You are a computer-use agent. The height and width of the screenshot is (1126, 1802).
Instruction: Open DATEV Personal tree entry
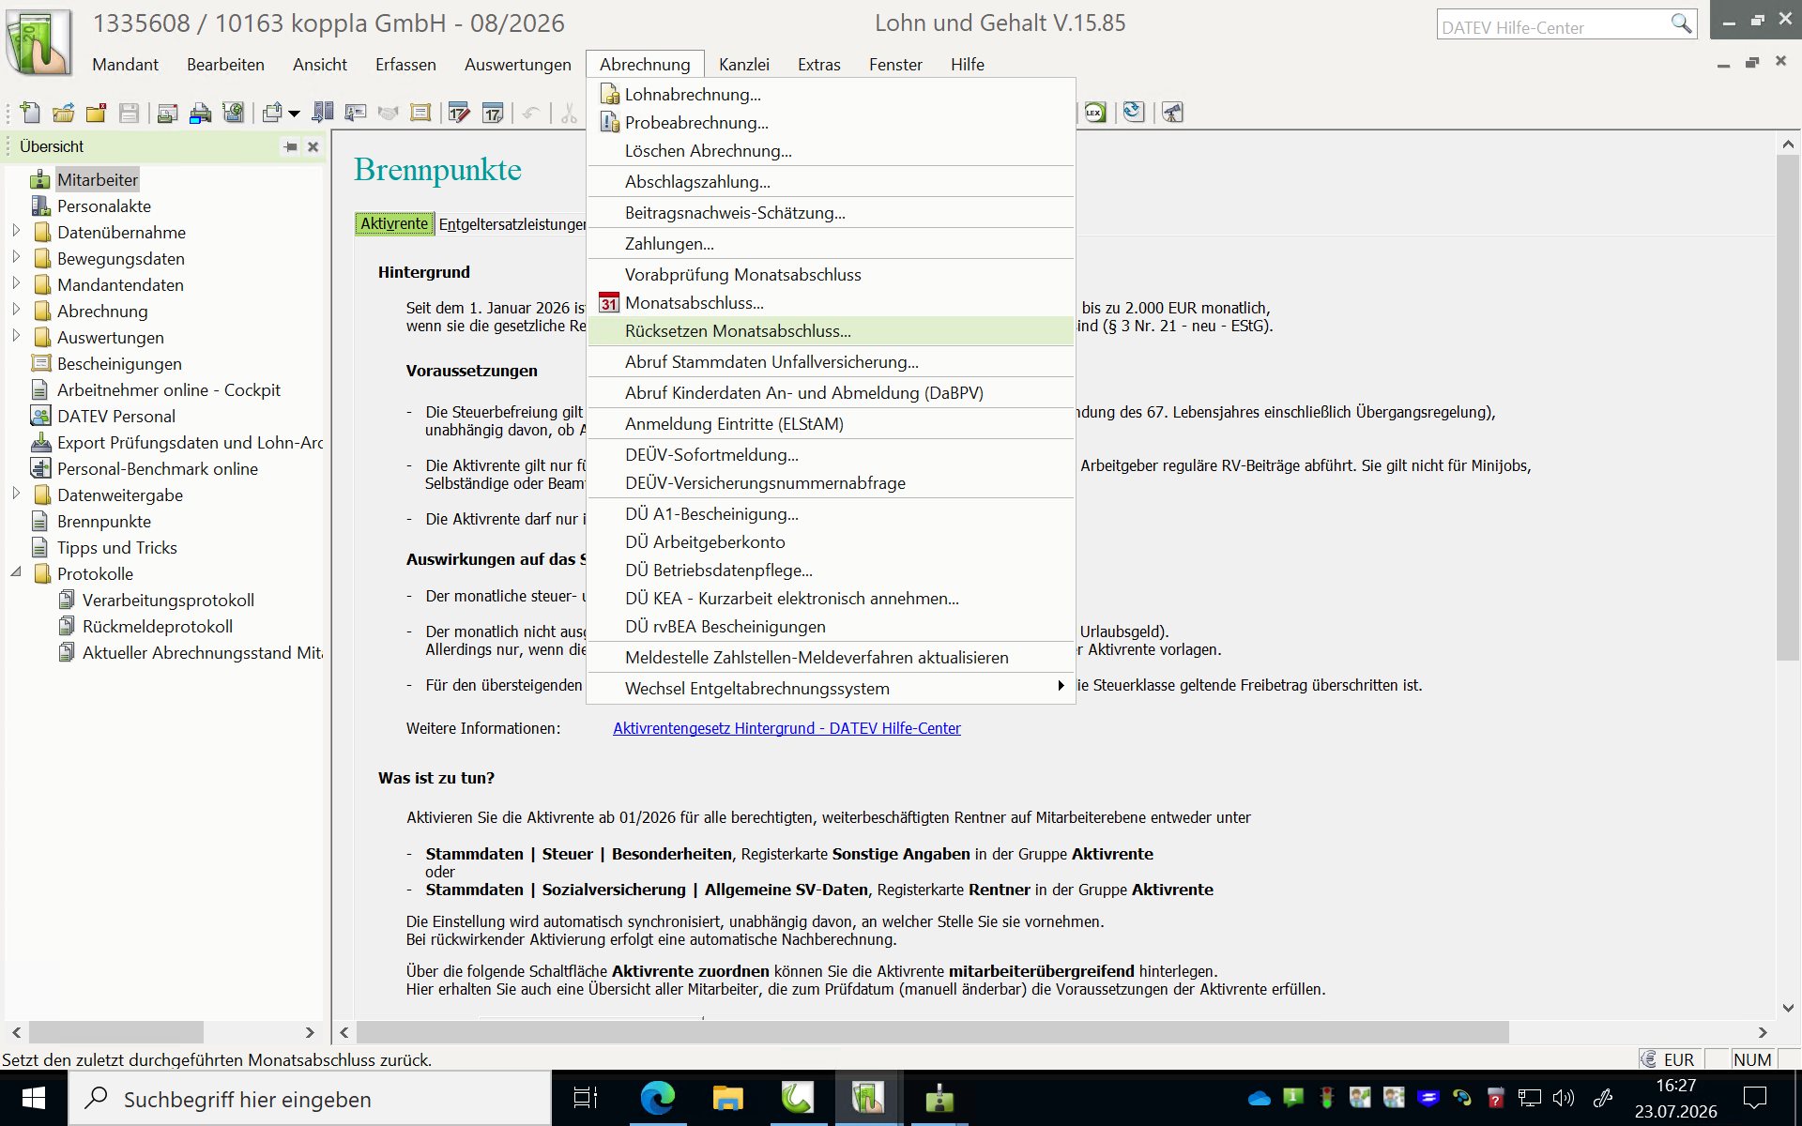click(x=115, y=416)
